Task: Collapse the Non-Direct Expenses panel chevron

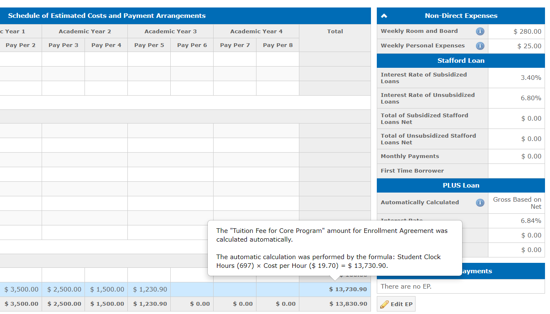Action: [384, 16]
